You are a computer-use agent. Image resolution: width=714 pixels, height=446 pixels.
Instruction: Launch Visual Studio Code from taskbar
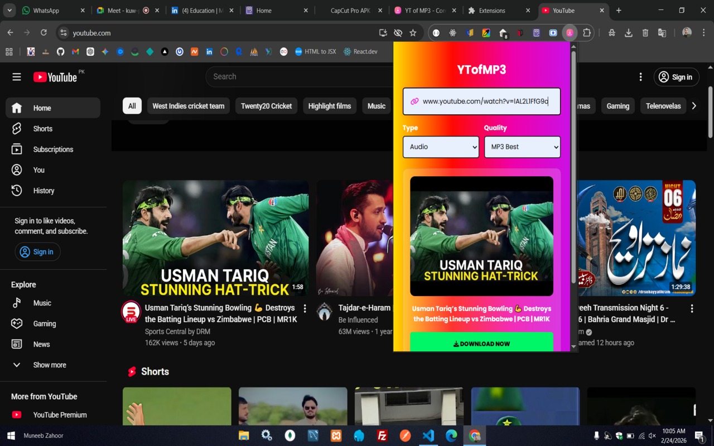pyautogui.click(x=428, y=435)
